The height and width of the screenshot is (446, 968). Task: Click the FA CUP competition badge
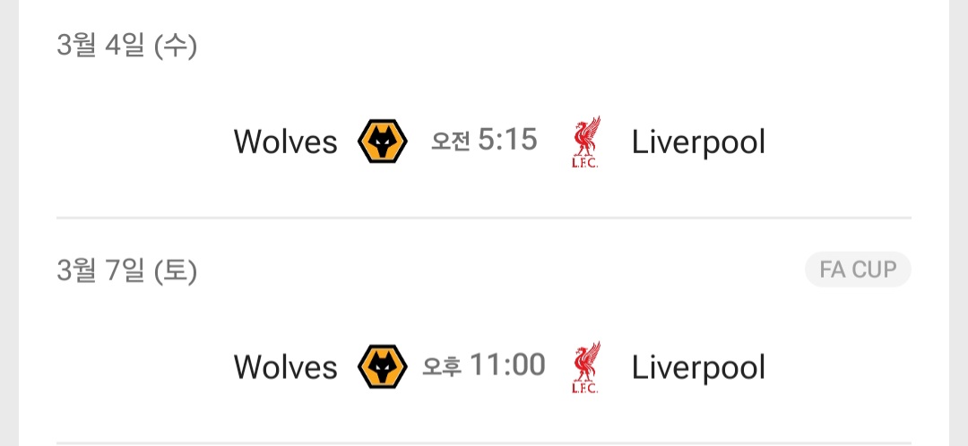(858, 269)
